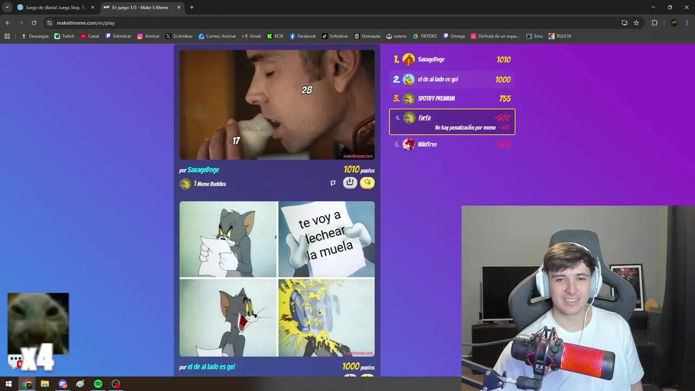The height and width of the screenshot is (391, 695).
Task: Open the RULETA bookmark
Action: click(x=560, y=36)
